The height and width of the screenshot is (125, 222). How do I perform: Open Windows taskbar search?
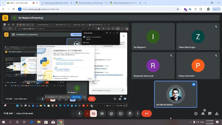(x=10, y=122)
